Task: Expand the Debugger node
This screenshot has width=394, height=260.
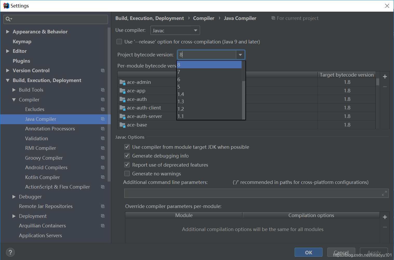Action: click(x=14, y=197)
